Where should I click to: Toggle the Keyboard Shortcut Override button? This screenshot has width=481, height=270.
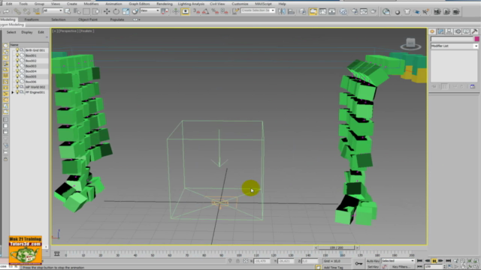[x=186, y=12]
